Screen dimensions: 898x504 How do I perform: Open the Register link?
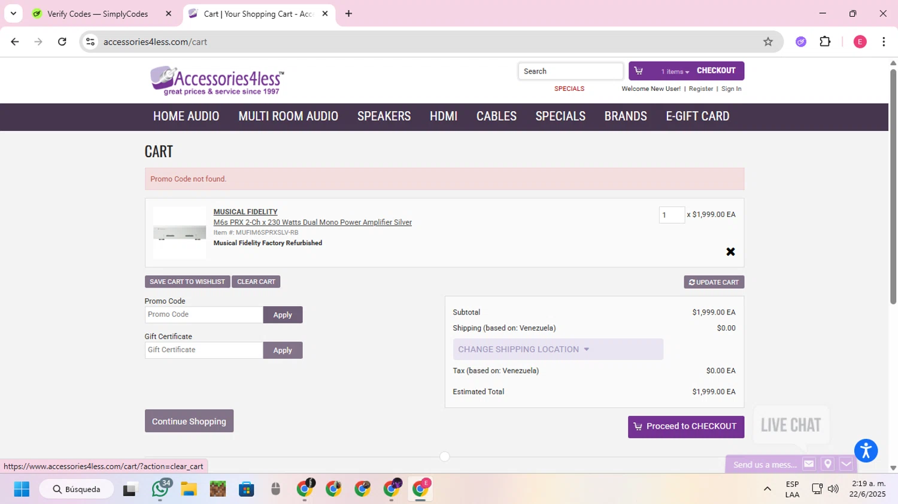coord(700,88)
